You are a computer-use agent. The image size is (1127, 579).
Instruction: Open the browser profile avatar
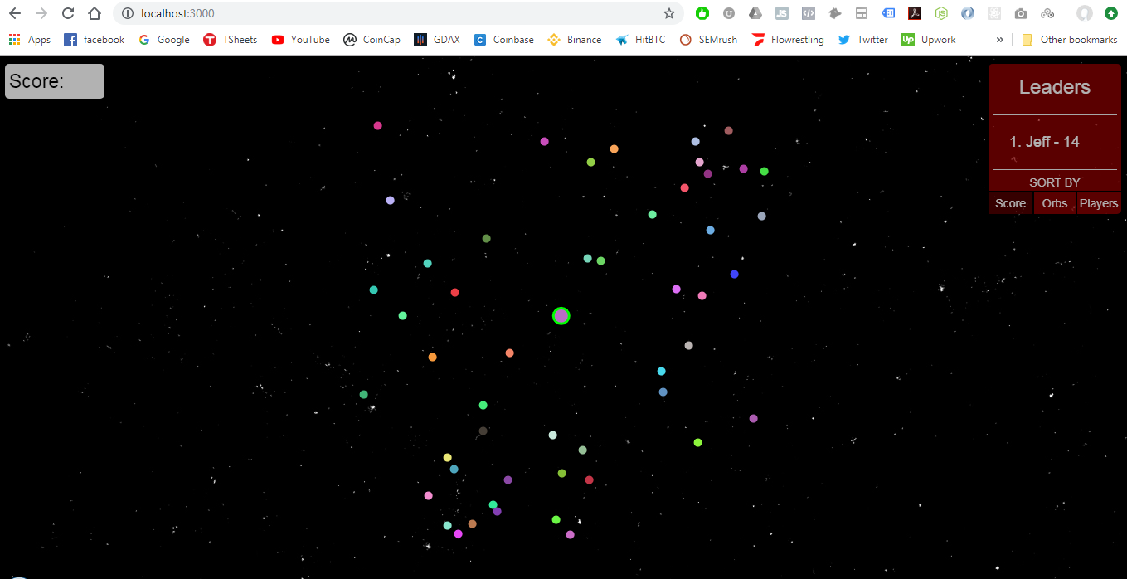coord(1084,13)
